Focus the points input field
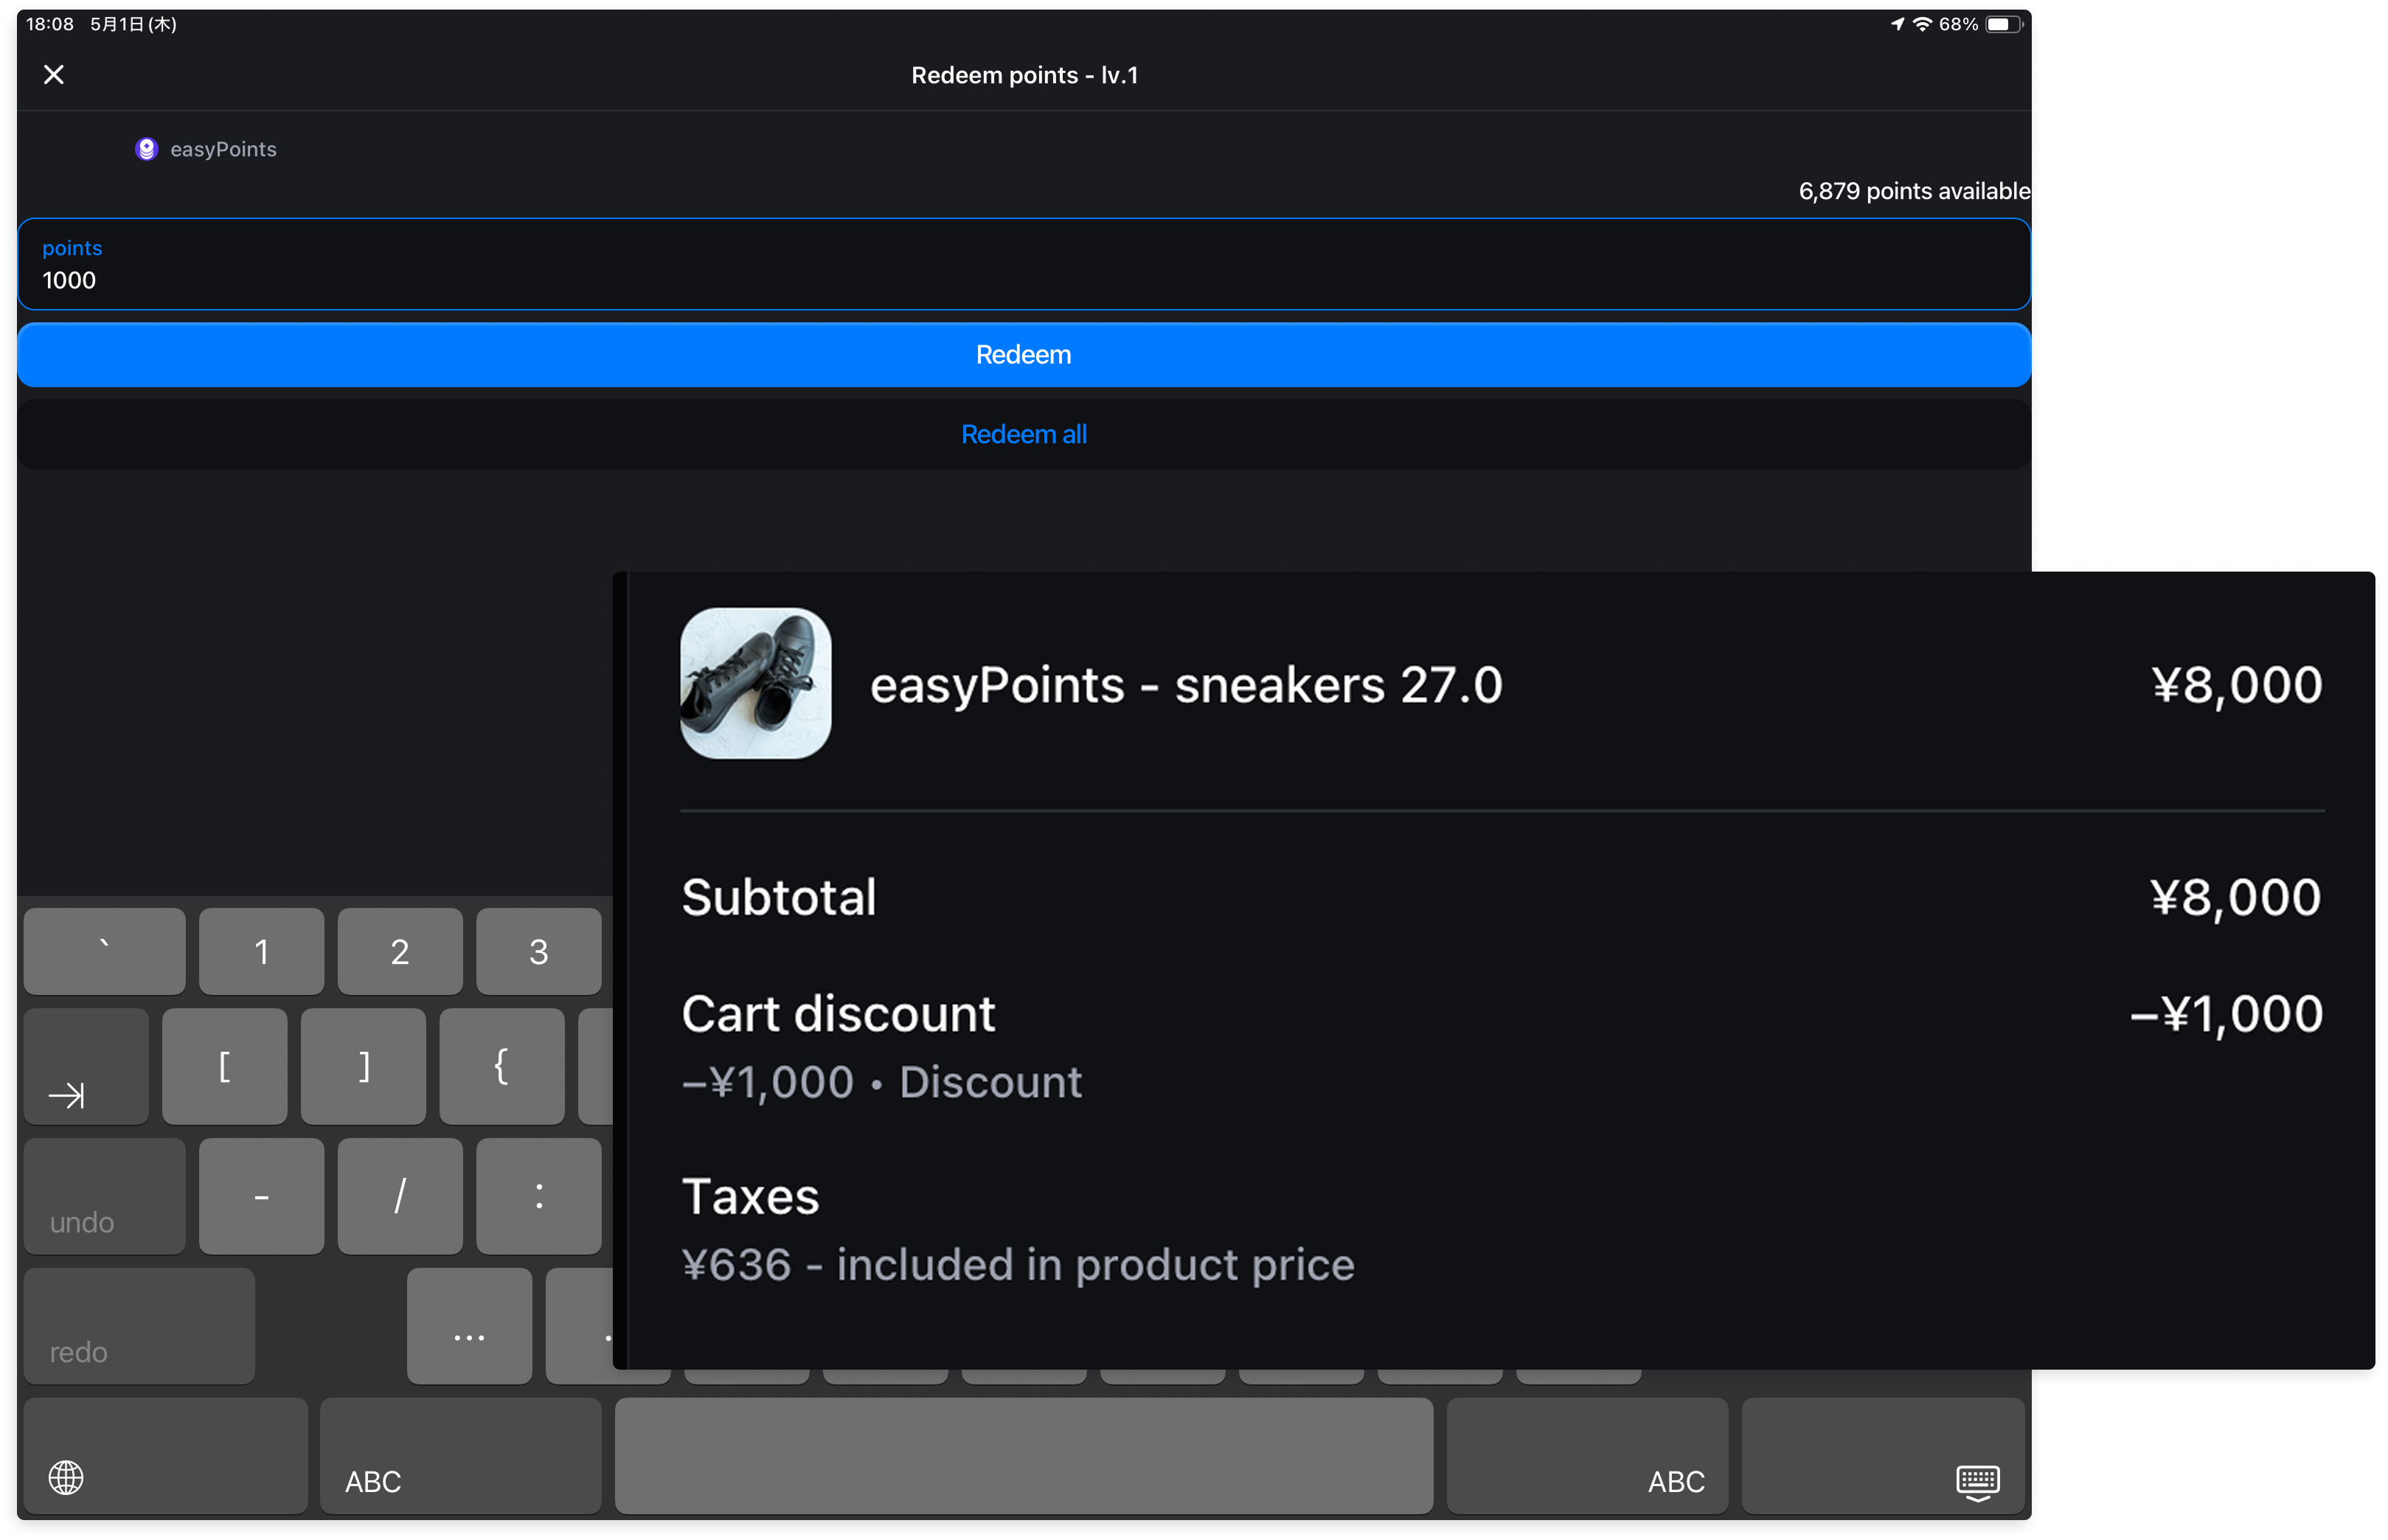This screenshot has height=1540, width=2388. pyautogui.click(x=1023, y=264)
